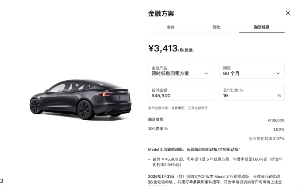Viewport: 297px width, 186px height.
Task: Select the 融资租赁 tab
Action: (x=262, y=27)
